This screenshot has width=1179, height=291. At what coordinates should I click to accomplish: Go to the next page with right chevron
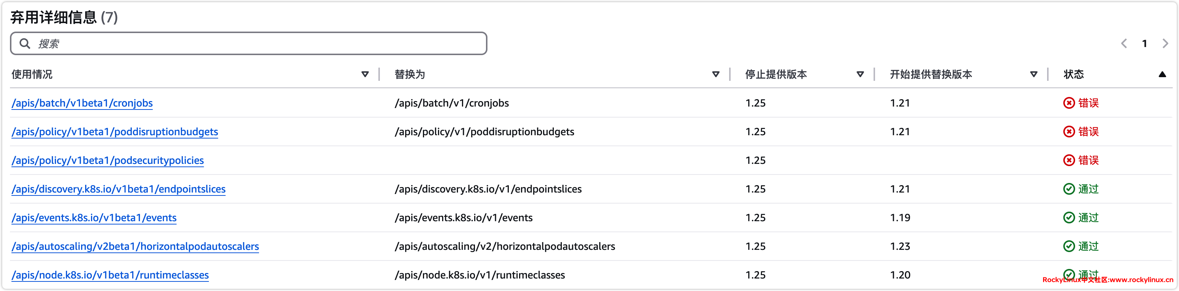1165,43
